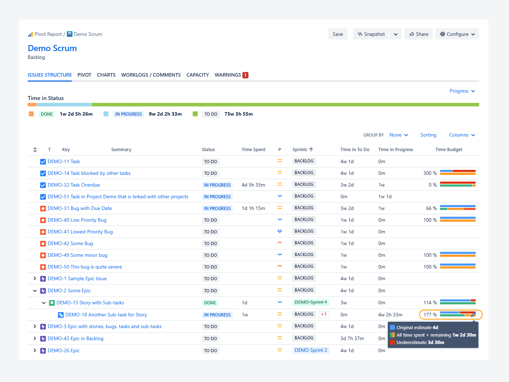Click the orange DONE legend swatch

click(x=31, y=114)
